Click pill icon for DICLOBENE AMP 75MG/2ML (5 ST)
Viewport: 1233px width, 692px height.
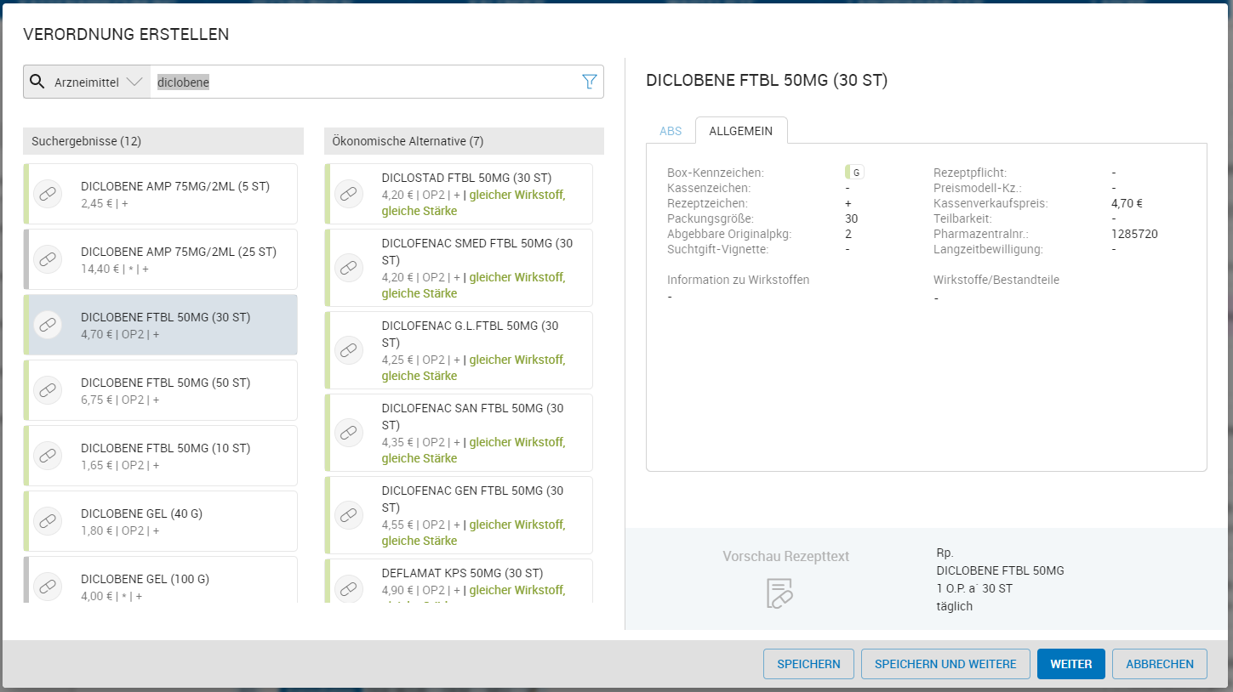pos(48,194)
